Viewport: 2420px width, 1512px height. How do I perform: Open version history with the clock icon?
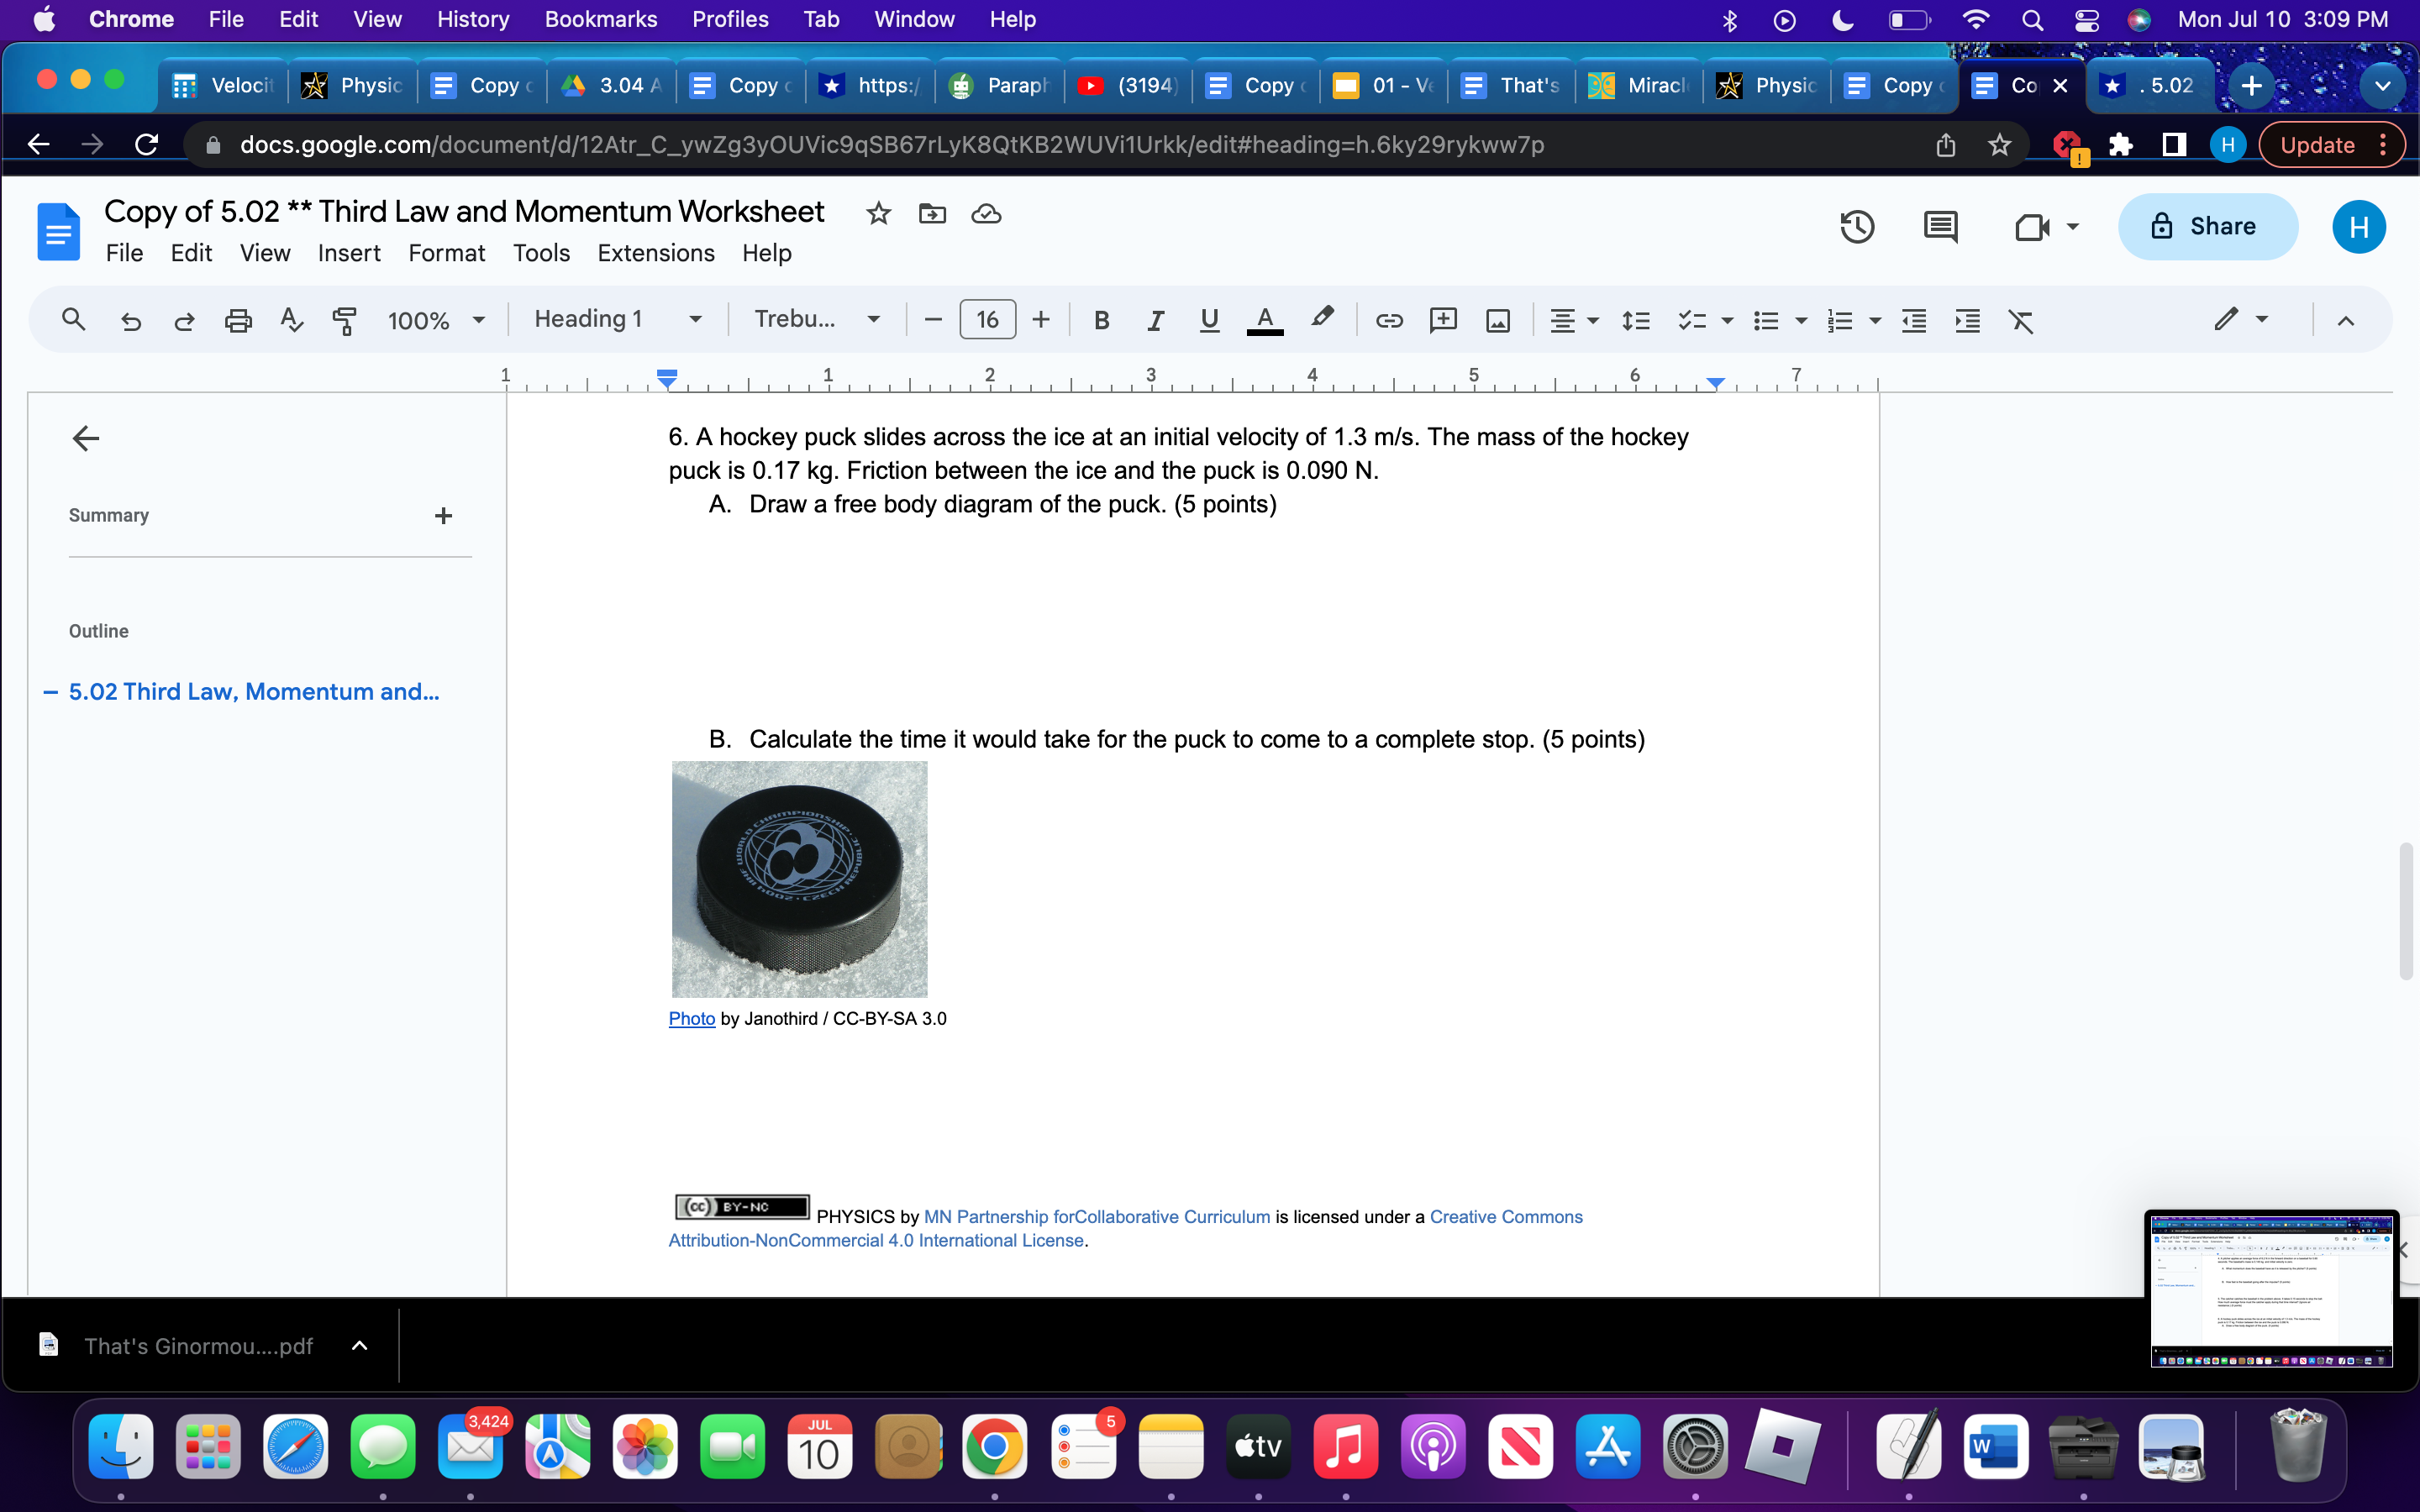[1856, 227]
